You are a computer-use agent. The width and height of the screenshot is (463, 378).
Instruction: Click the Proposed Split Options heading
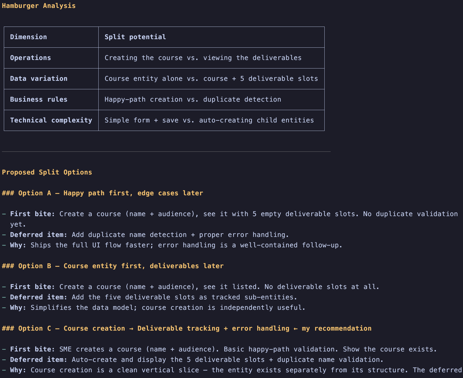[x=47, y=172]
